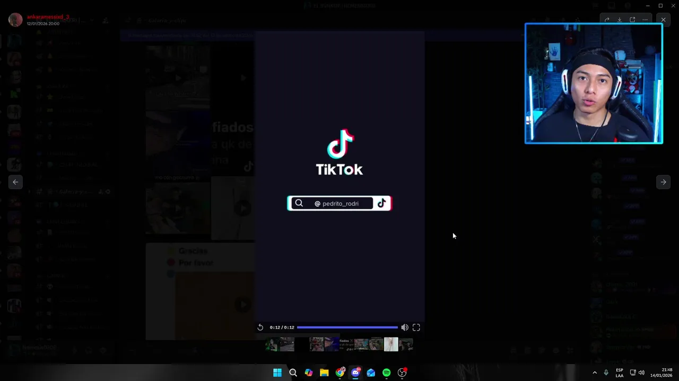This screenshot has height=381, width=679.
Task: Open Outlook mail from the taskbar
Action: click(371, 373)
